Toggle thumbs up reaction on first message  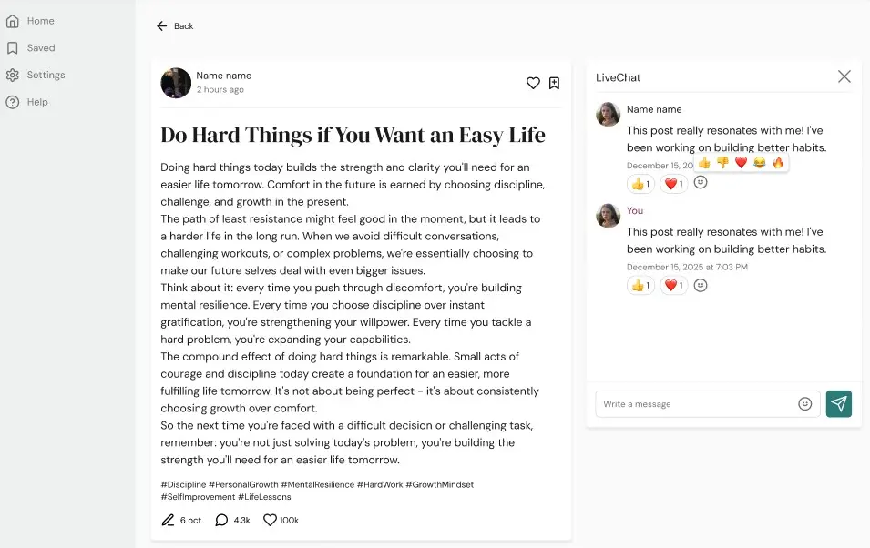[x=640, y=184]
